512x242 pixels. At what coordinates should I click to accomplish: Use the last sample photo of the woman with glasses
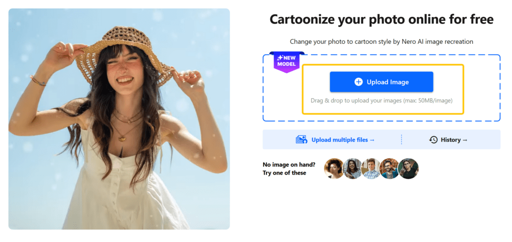point(408,169)
